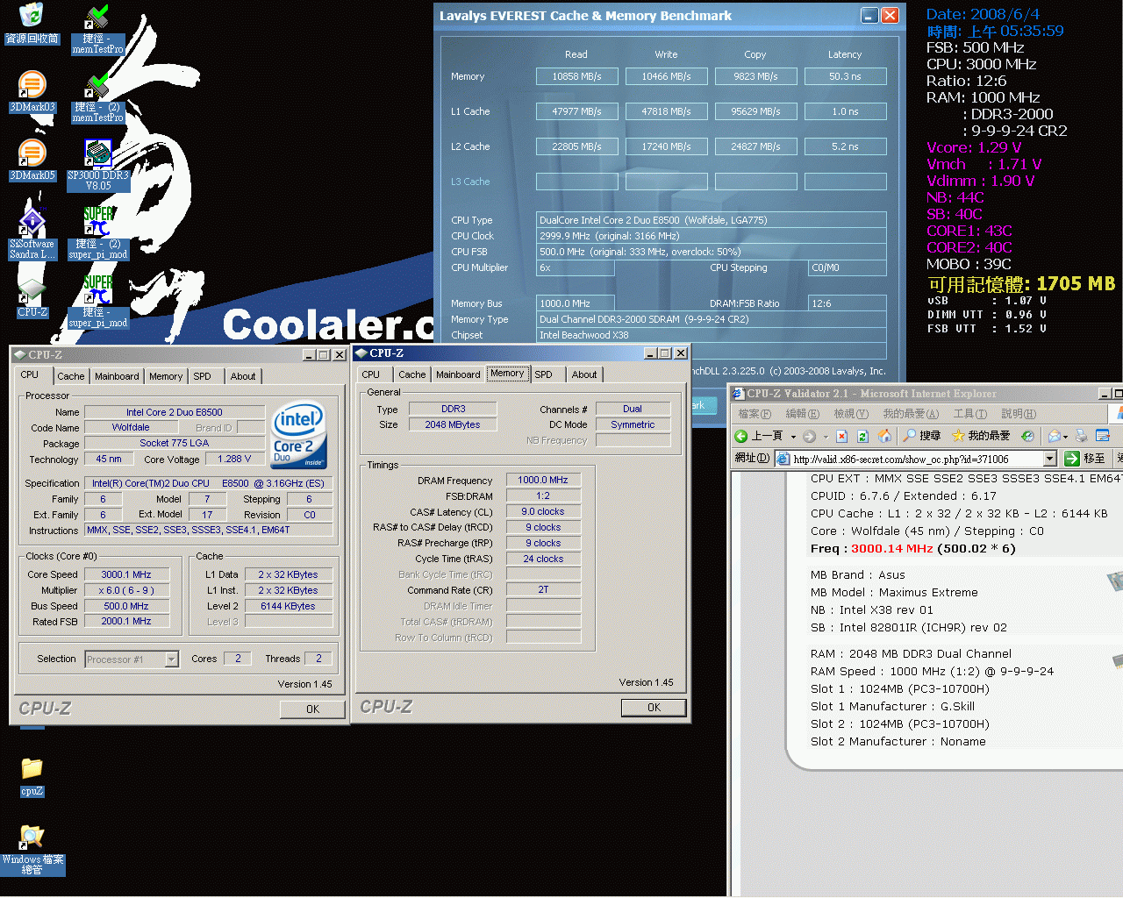This screenshot has width=1123, height=898.
Task: Switch to CPU tab in right CPU-Z
Action: pyautogui.click(x=371, y=374)
